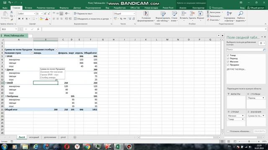Click the increase font size icon

click(45, 14)
